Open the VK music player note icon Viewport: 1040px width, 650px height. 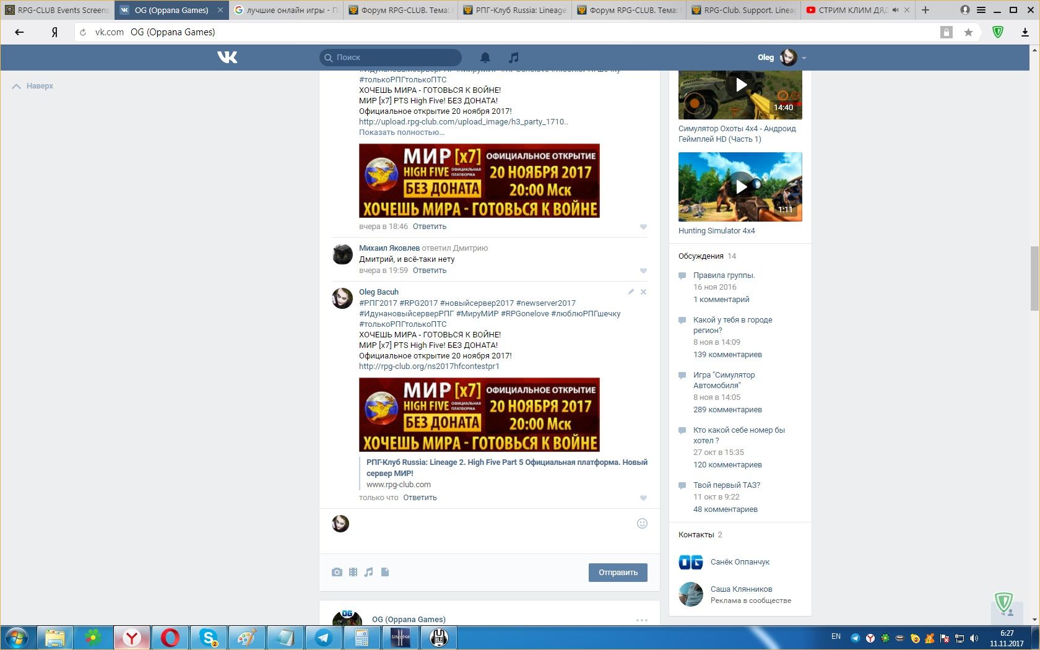point(513,58)
